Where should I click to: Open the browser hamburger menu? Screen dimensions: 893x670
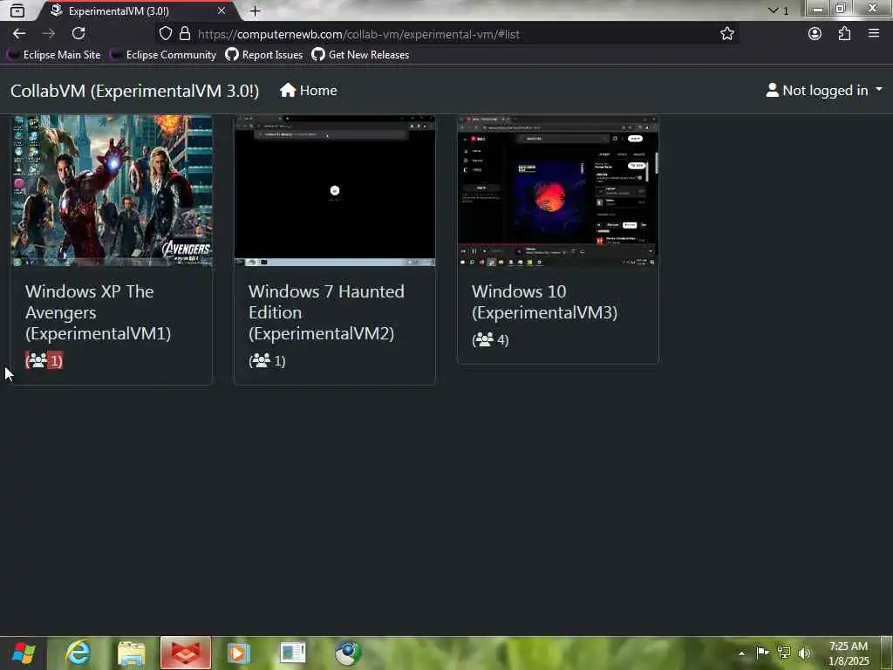point(874,34)
